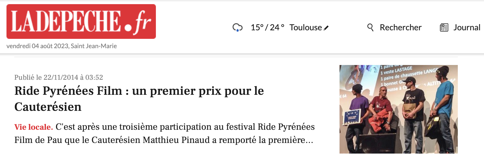
Task: Click the red Vie locale category label
Action: (x=33, y=127)
